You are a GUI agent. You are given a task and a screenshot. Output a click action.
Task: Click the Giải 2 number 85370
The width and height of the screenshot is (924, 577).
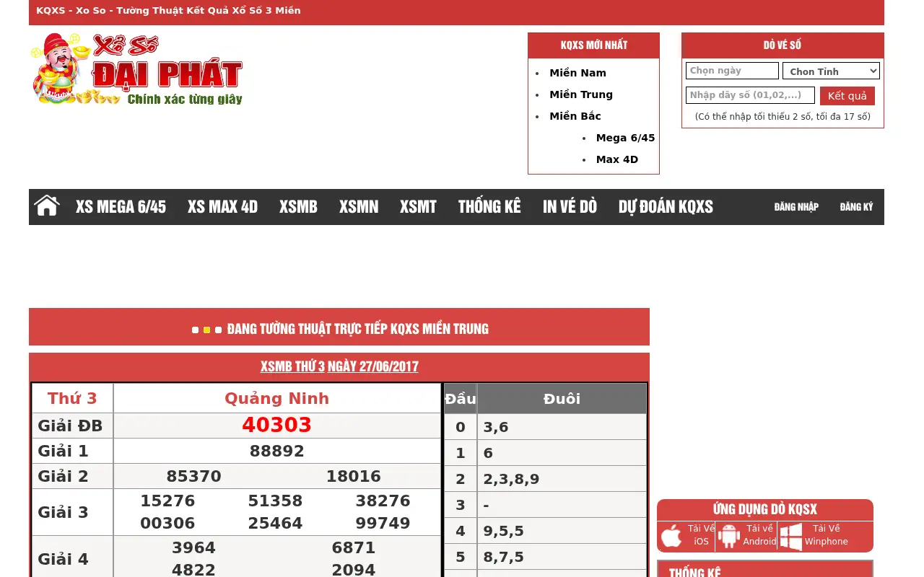tap(194, 476)
